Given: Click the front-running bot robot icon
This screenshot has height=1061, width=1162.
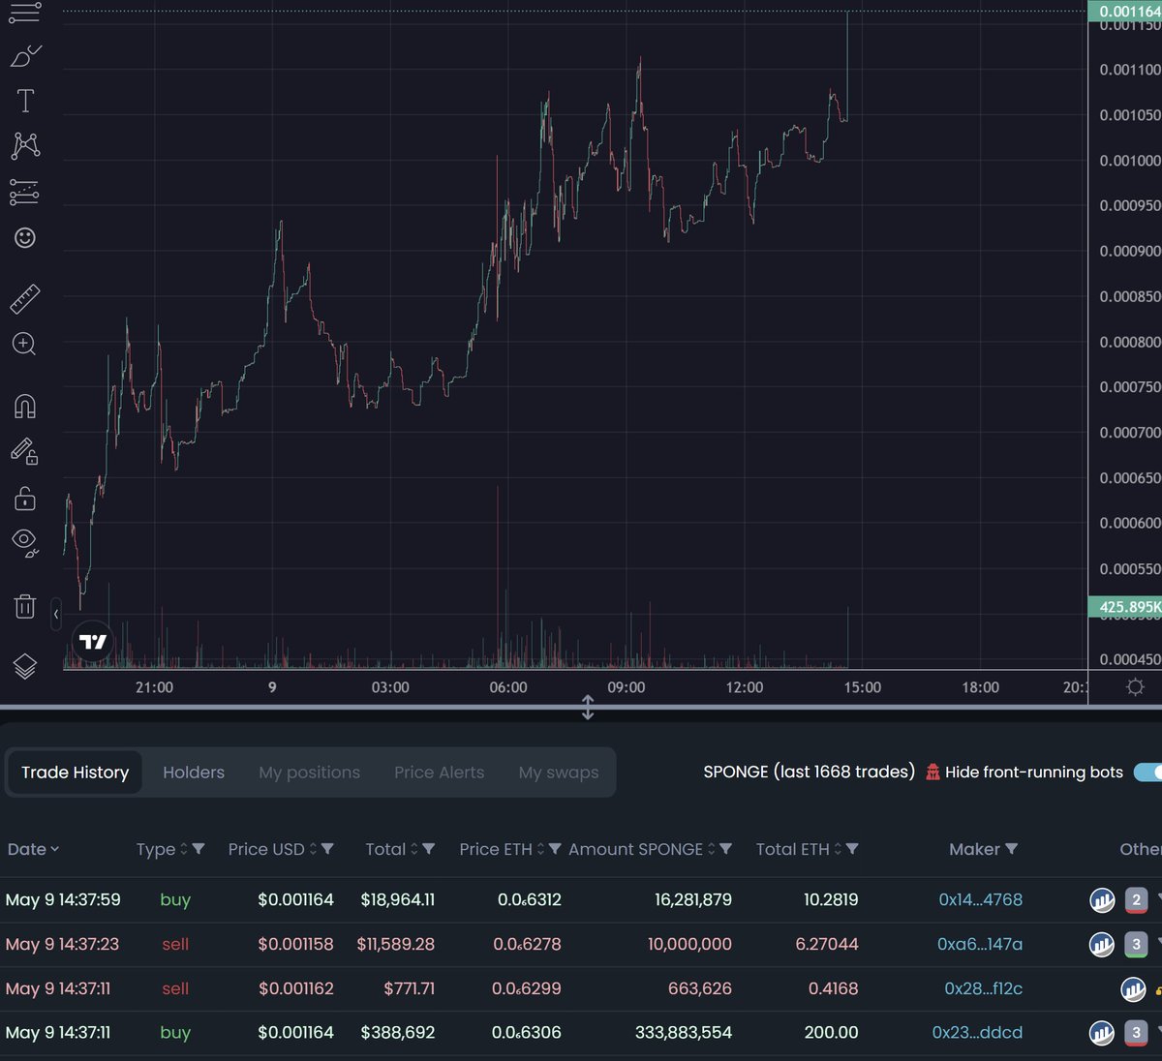Looking at the screenshot, I should click(x=933, y=772).
